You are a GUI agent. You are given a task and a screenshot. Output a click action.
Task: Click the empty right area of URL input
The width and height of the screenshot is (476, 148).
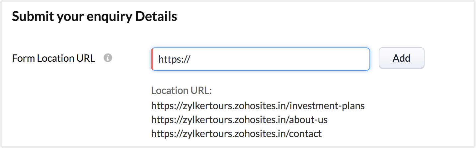click(x=315, y=59)
